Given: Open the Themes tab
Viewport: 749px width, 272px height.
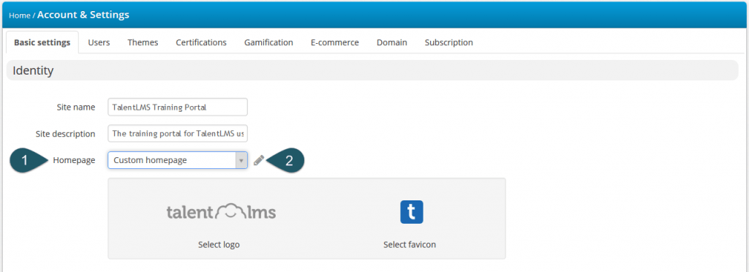Looking at the screenshot, I should [143, 42].
